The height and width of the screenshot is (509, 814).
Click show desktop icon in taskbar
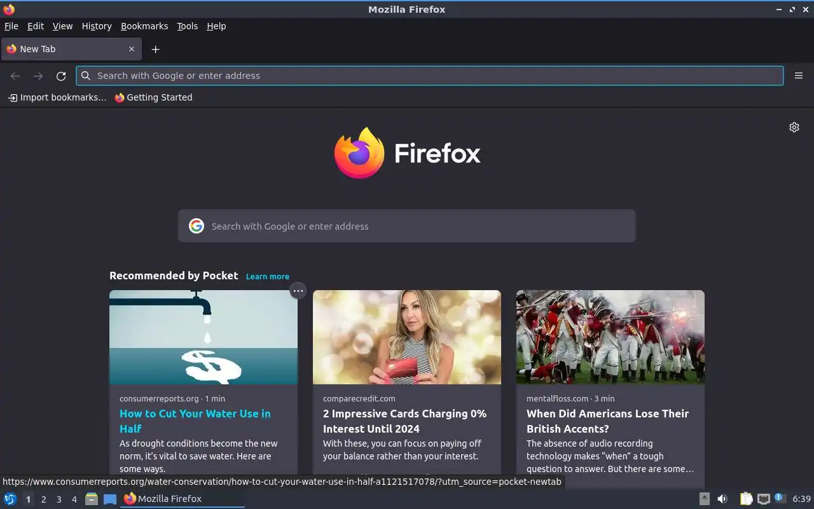point(110,499)
